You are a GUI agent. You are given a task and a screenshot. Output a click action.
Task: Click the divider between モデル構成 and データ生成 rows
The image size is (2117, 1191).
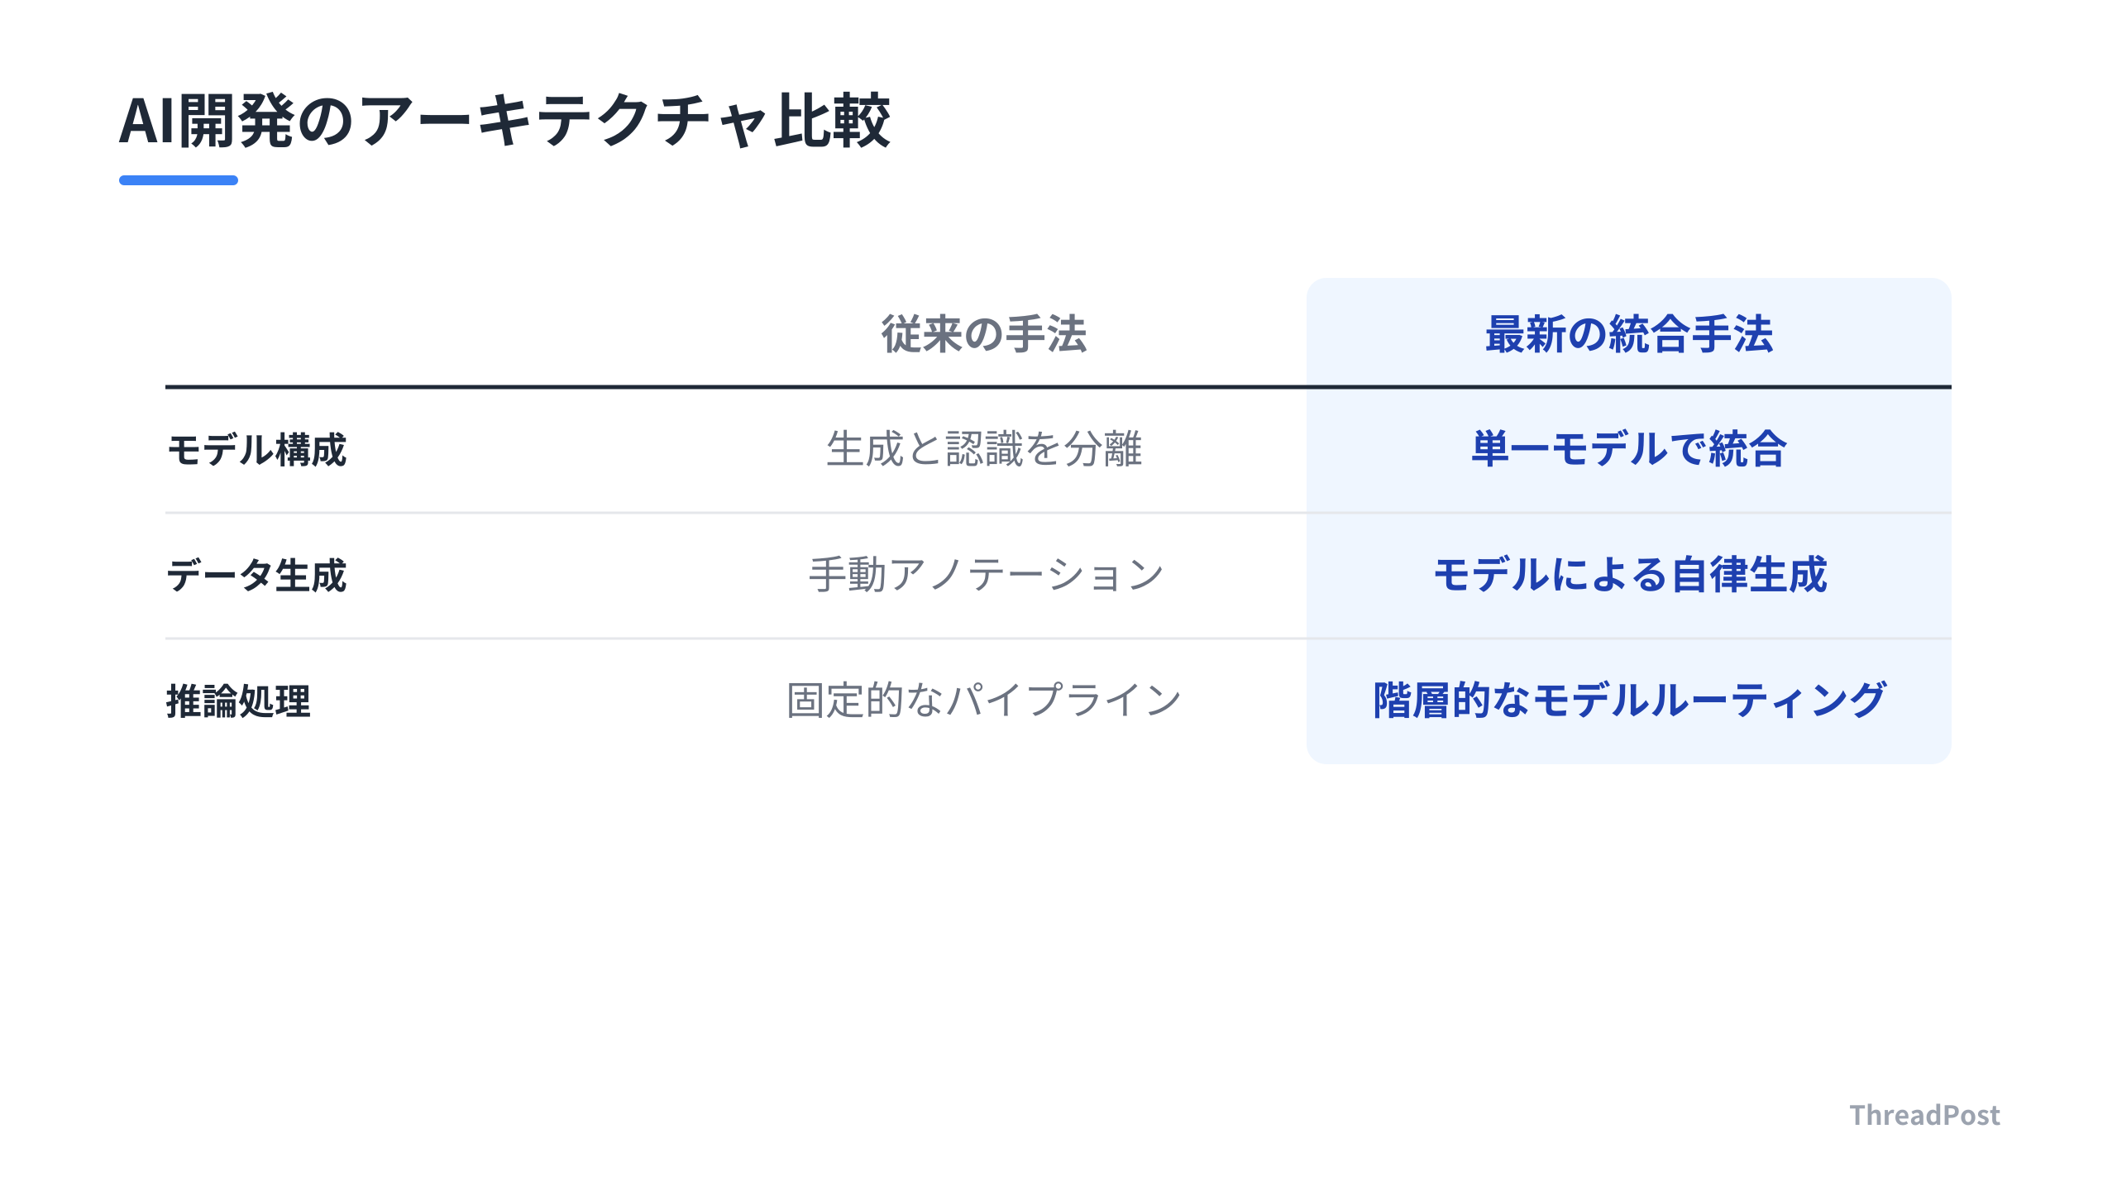click(x=1058, y=513)
